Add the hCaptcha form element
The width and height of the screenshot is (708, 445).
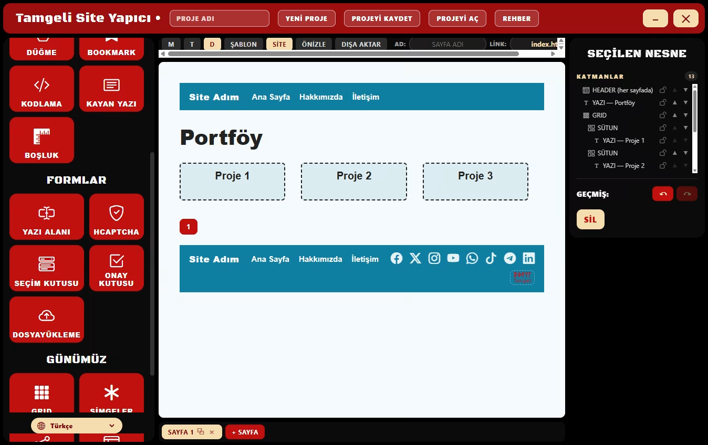point(117,217)
